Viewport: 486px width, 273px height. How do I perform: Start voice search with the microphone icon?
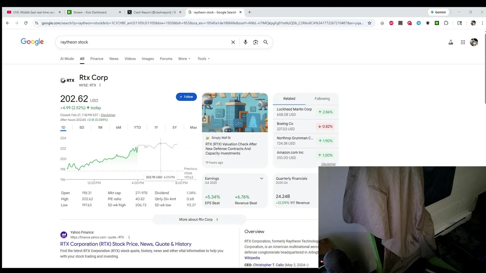[x=245, y=42]
